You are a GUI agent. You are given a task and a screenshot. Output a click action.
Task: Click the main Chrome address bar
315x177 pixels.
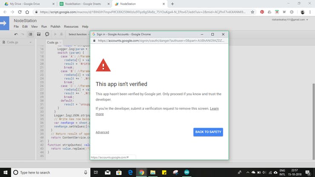click(143, 12)
